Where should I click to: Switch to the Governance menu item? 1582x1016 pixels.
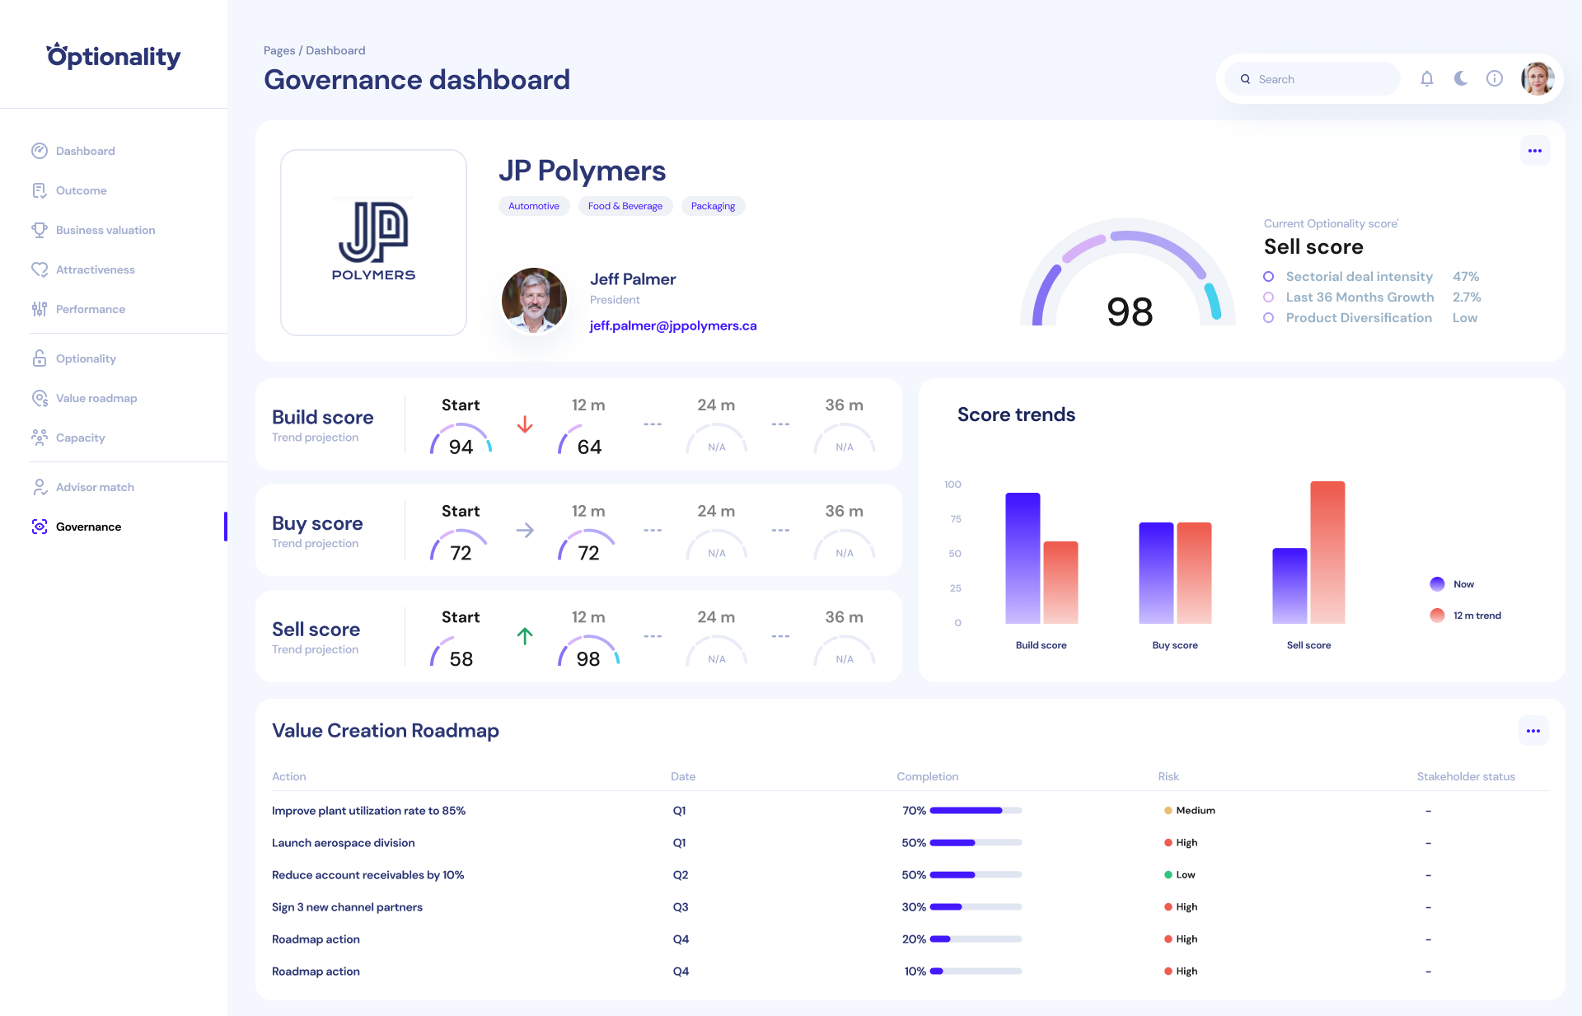(x=88, y=527)
